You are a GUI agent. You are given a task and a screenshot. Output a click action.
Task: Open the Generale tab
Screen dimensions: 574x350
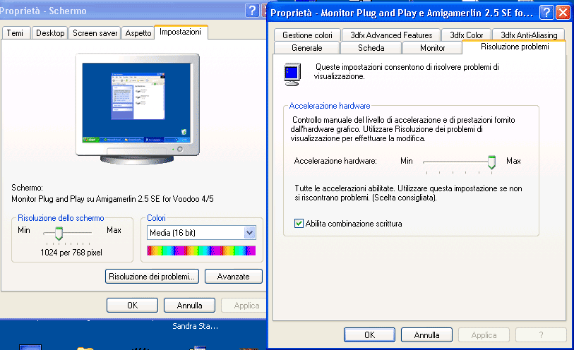(306, 48)
